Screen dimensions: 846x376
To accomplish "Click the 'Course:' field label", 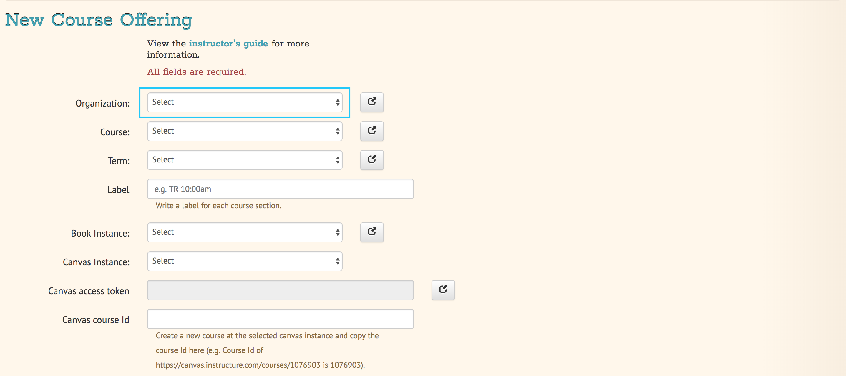I will click(115, 132).
